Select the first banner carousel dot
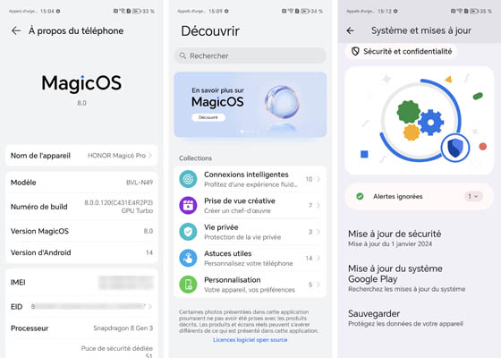 (x=242, y=131)
